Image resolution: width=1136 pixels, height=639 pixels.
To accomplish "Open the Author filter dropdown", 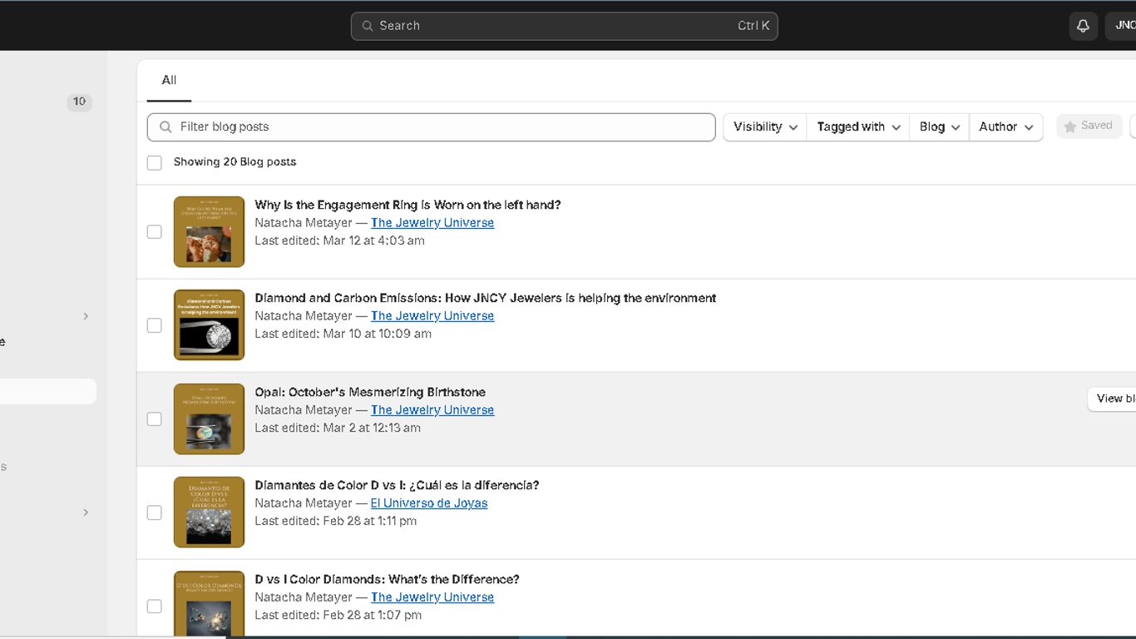I will tap(1005, 127).
